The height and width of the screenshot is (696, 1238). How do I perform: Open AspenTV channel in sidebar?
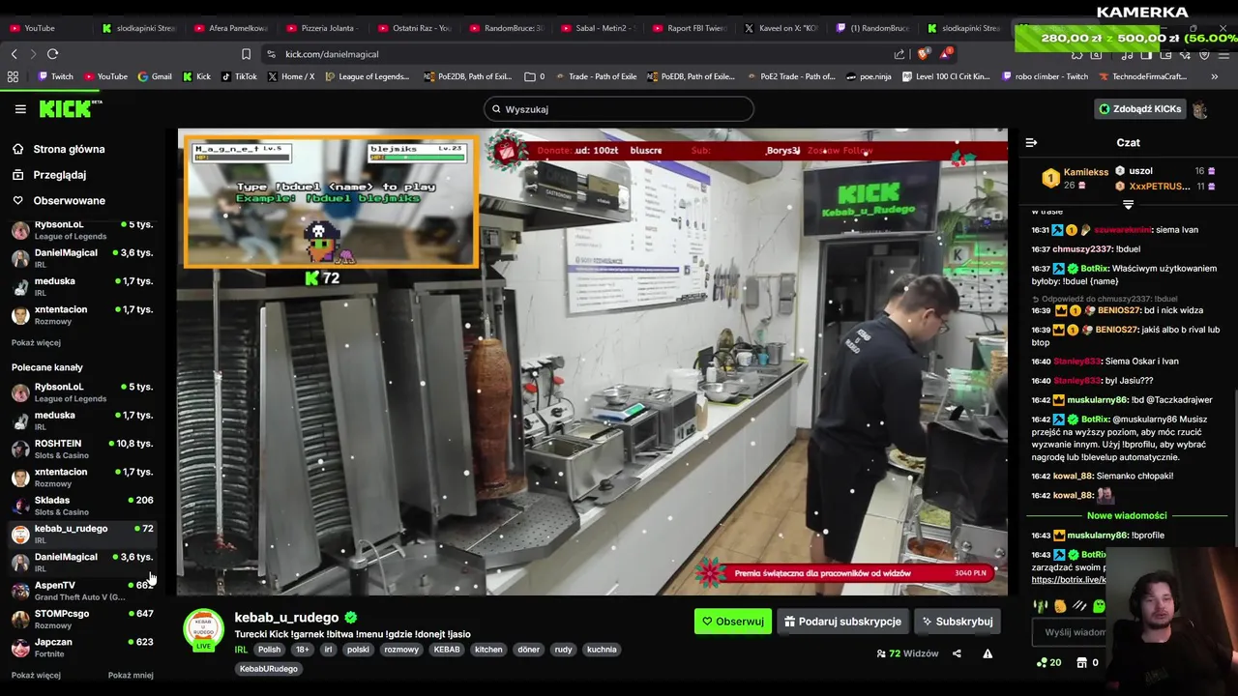coord(82,591)
